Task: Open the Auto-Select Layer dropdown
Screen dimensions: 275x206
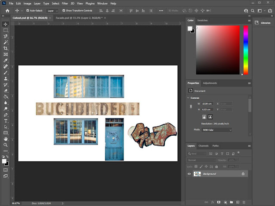Action: pos(52,11)
